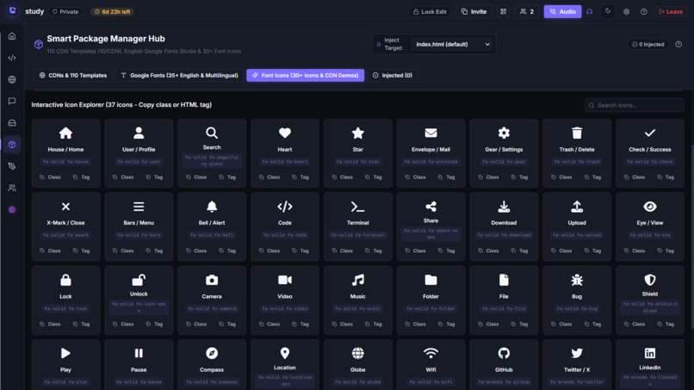The height and width of the screenshot is (390, 694).
Task: Click the Eye / View icon card
Action: (650, 226)
